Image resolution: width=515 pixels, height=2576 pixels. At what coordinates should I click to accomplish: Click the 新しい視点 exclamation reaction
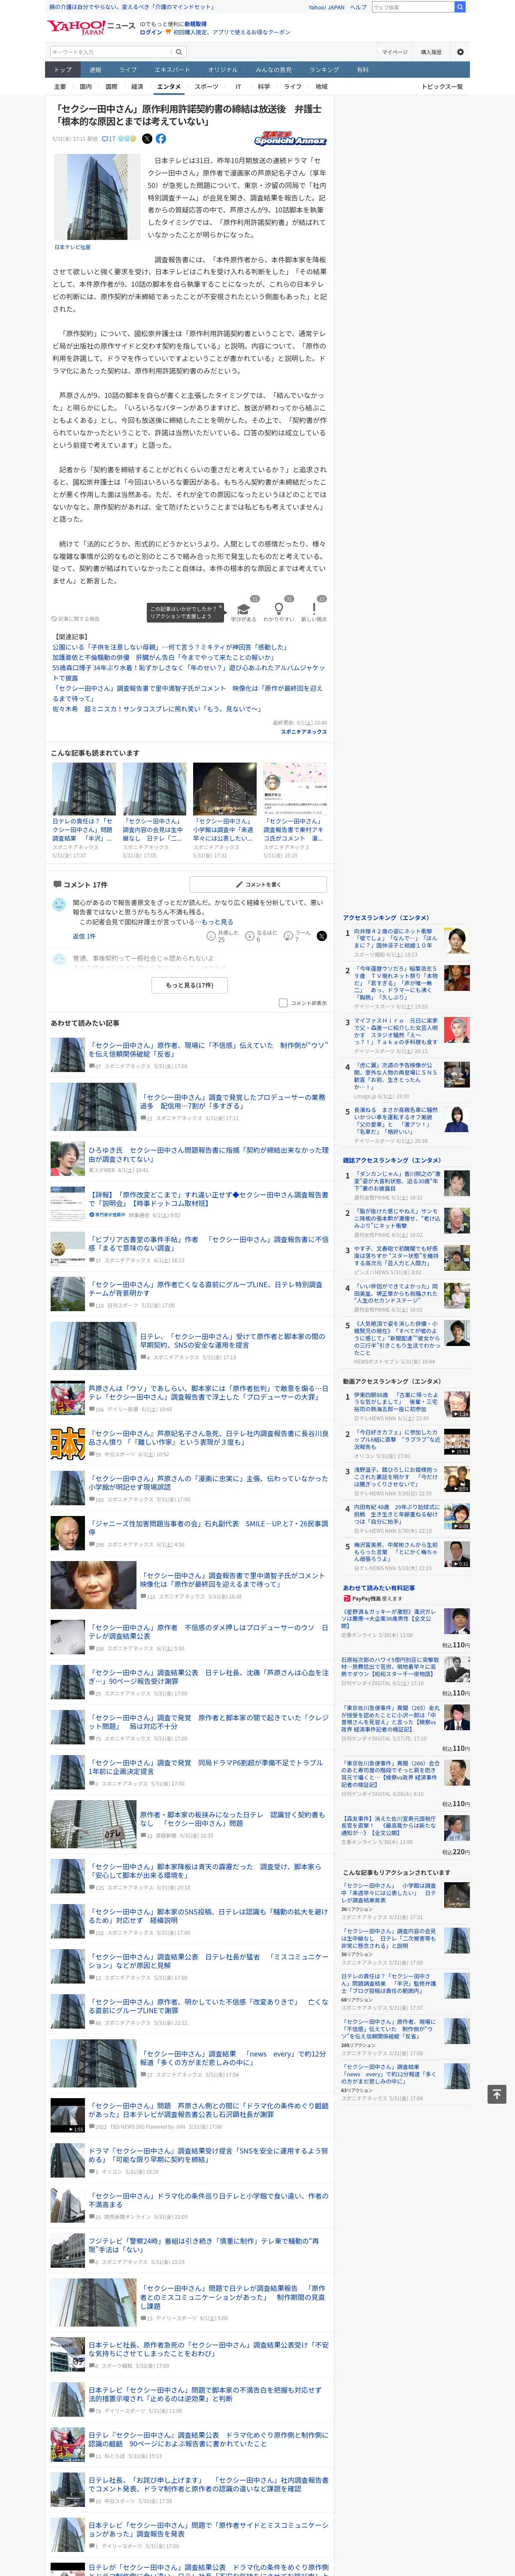point(314,609)
